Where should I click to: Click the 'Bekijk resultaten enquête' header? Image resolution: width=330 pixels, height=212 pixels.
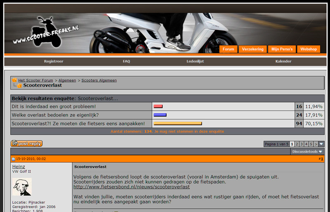click(65, 98)
